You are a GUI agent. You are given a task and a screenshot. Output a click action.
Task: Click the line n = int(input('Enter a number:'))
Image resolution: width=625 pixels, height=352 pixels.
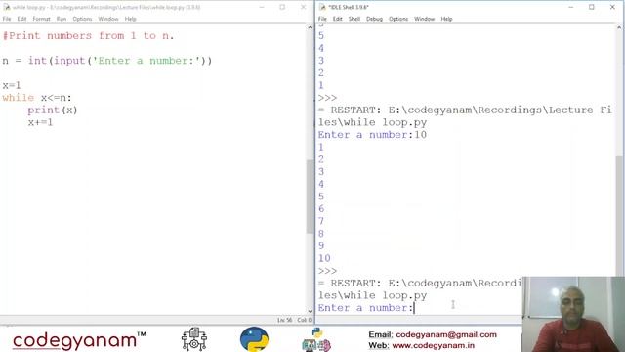coord(107,61)
